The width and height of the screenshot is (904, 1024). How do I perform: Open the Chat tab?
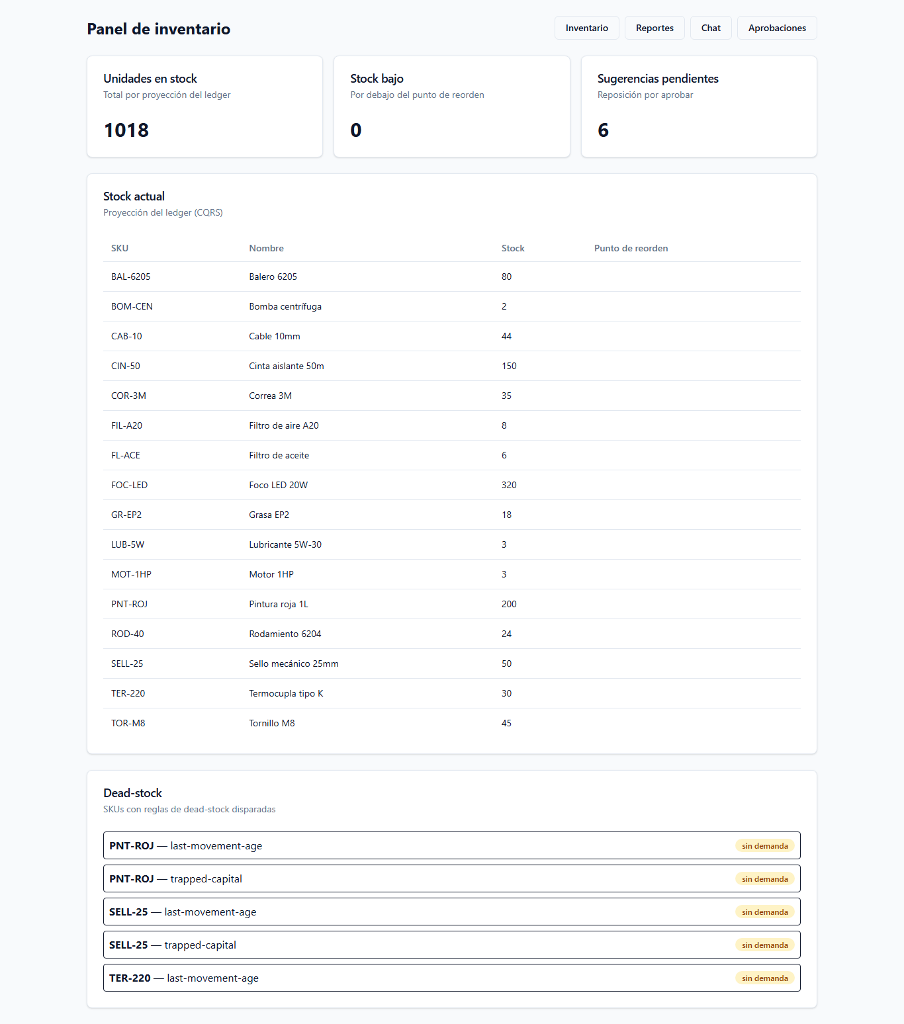711,28
